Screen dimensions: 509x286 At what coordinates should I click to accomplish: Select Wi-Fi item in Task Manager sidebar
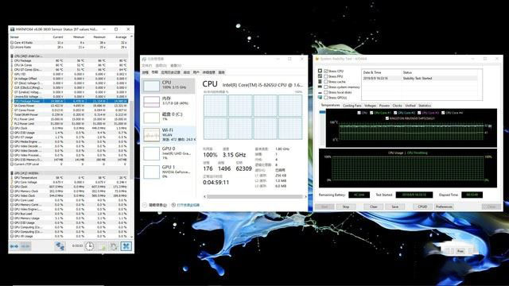pyautogui.click(x=169, y=134)
